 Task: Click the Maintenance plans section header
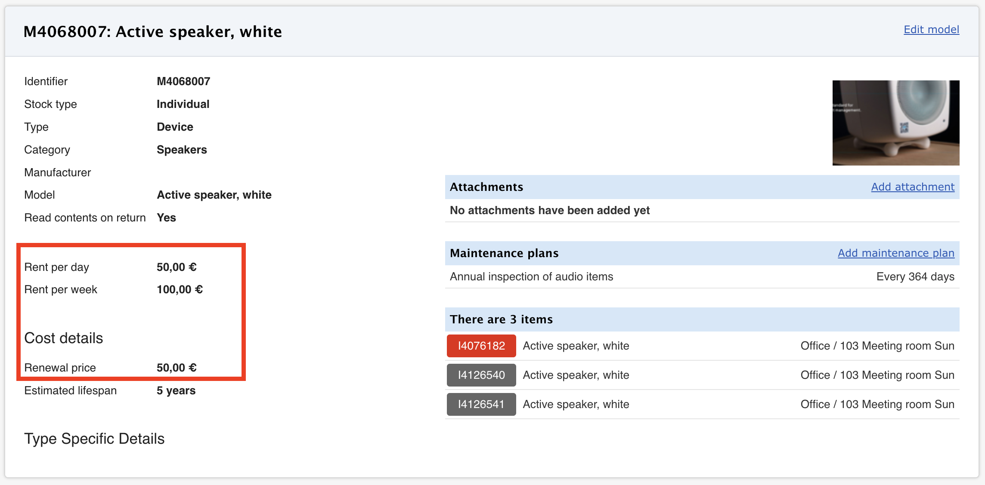pyautogui.click(x=504, y=253)
